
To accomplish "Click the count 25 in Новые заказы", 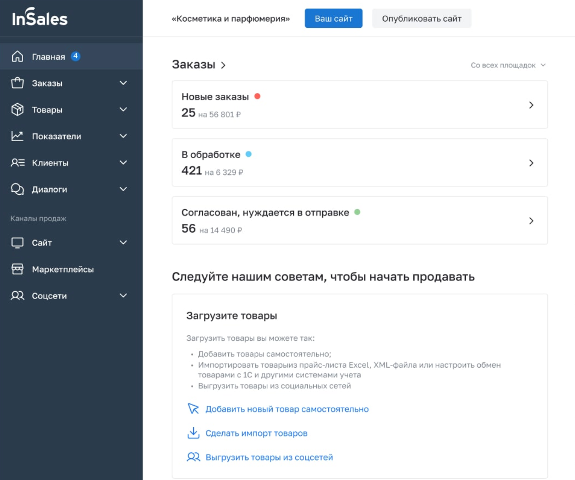I will tap(188, 112).
